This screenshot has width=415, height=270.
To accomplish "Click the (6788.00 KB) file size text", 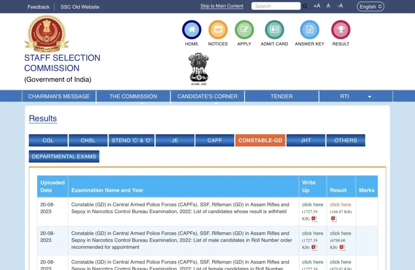I will tap(338, 244).
